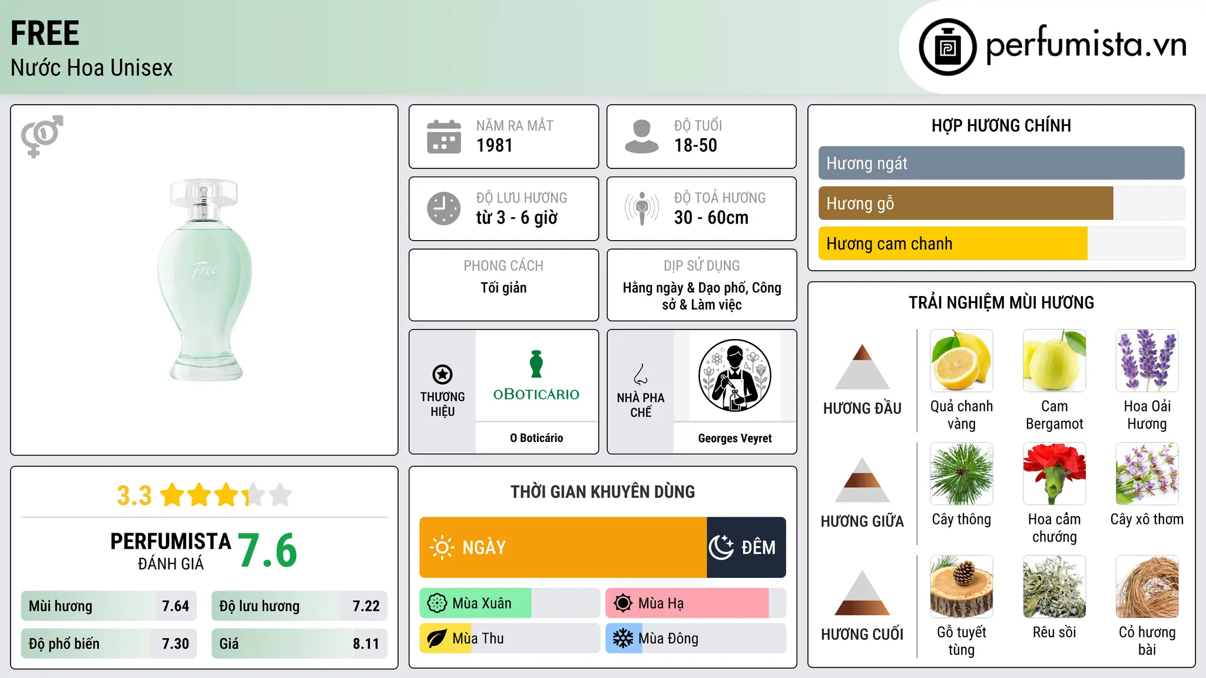1206x678 pixels.
Task: Open the Georges Veyret perfumer name
Action: 735,438
